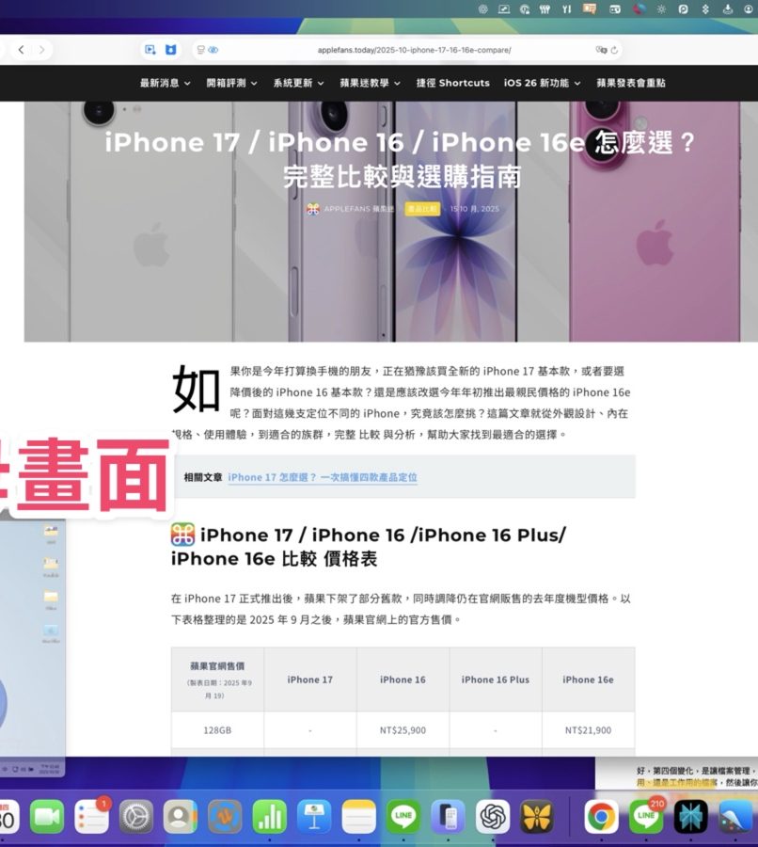Click the URL address field
This screenshot has width=758, height=847.
[x=414, y=50]
